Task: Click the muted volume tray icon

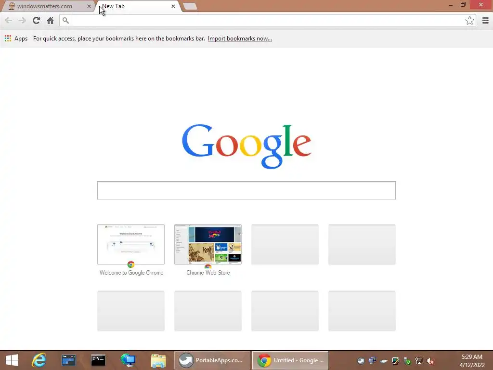Action: pyautogui.click(x=430, y=361)
